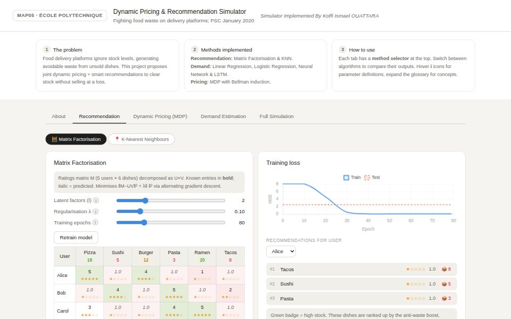Click the Dynamic Pricing & Recommendation Simulator title
This screenshot has width=511, height=319.
(179, 12)
